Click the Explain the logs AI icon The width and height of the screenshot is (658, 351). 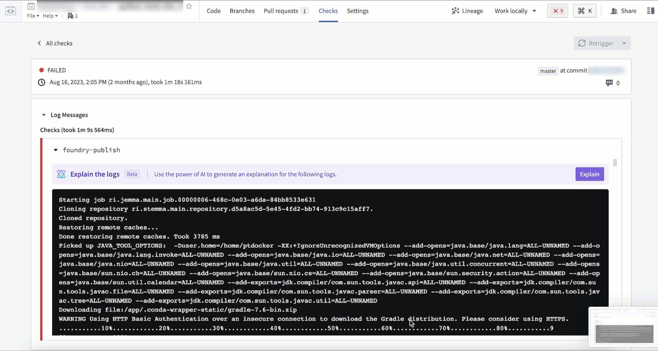coord(61,174)
